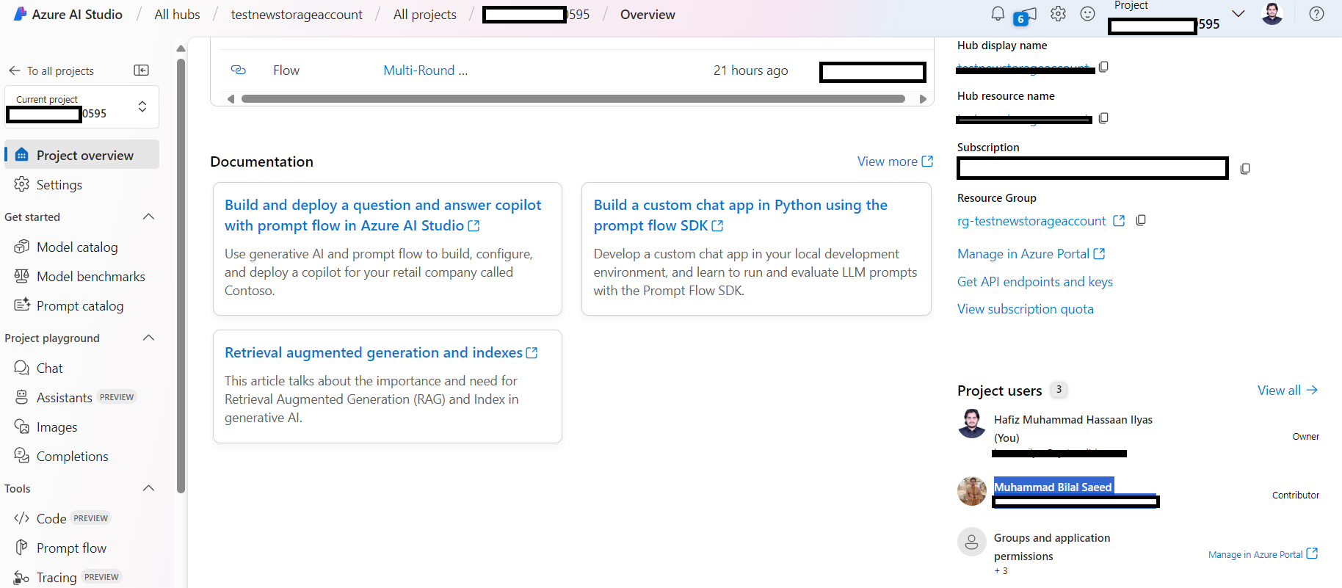Open the settings gear in top bar
This screenshot has height=588, width=1342.
(x=1058, y=14)
